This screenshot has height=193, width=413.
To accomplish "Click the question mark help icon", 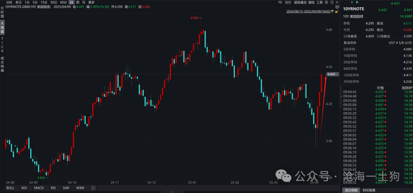I will point(332,2).
